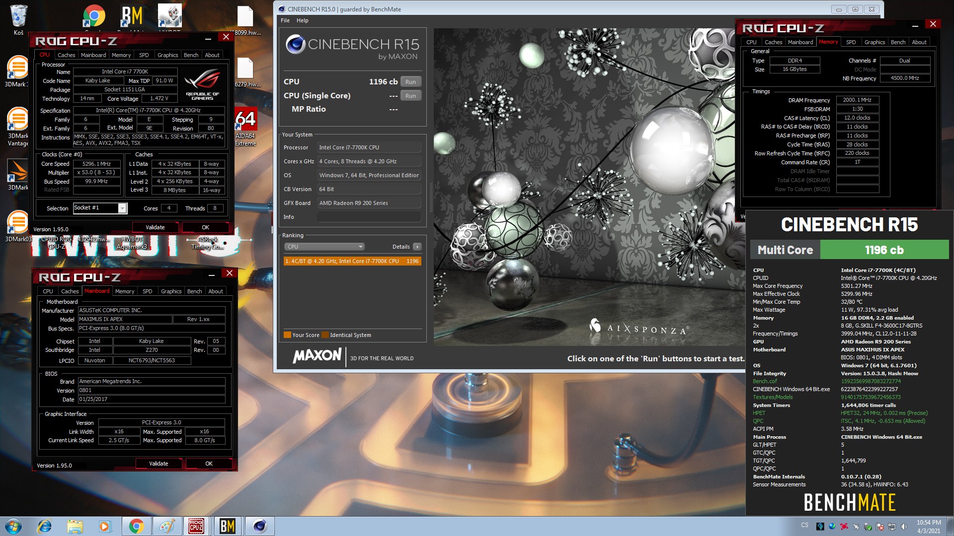Screen dimensions: 954x536
Task: Open the File menu in Cinebench
Action: [285, 20]
